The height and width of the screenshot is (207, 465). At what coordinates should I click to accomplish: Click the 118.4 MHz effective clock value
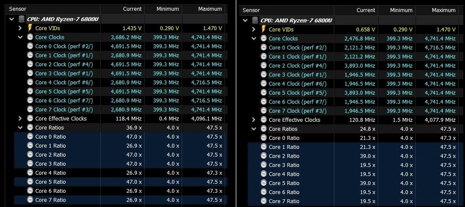pos(129,119)
